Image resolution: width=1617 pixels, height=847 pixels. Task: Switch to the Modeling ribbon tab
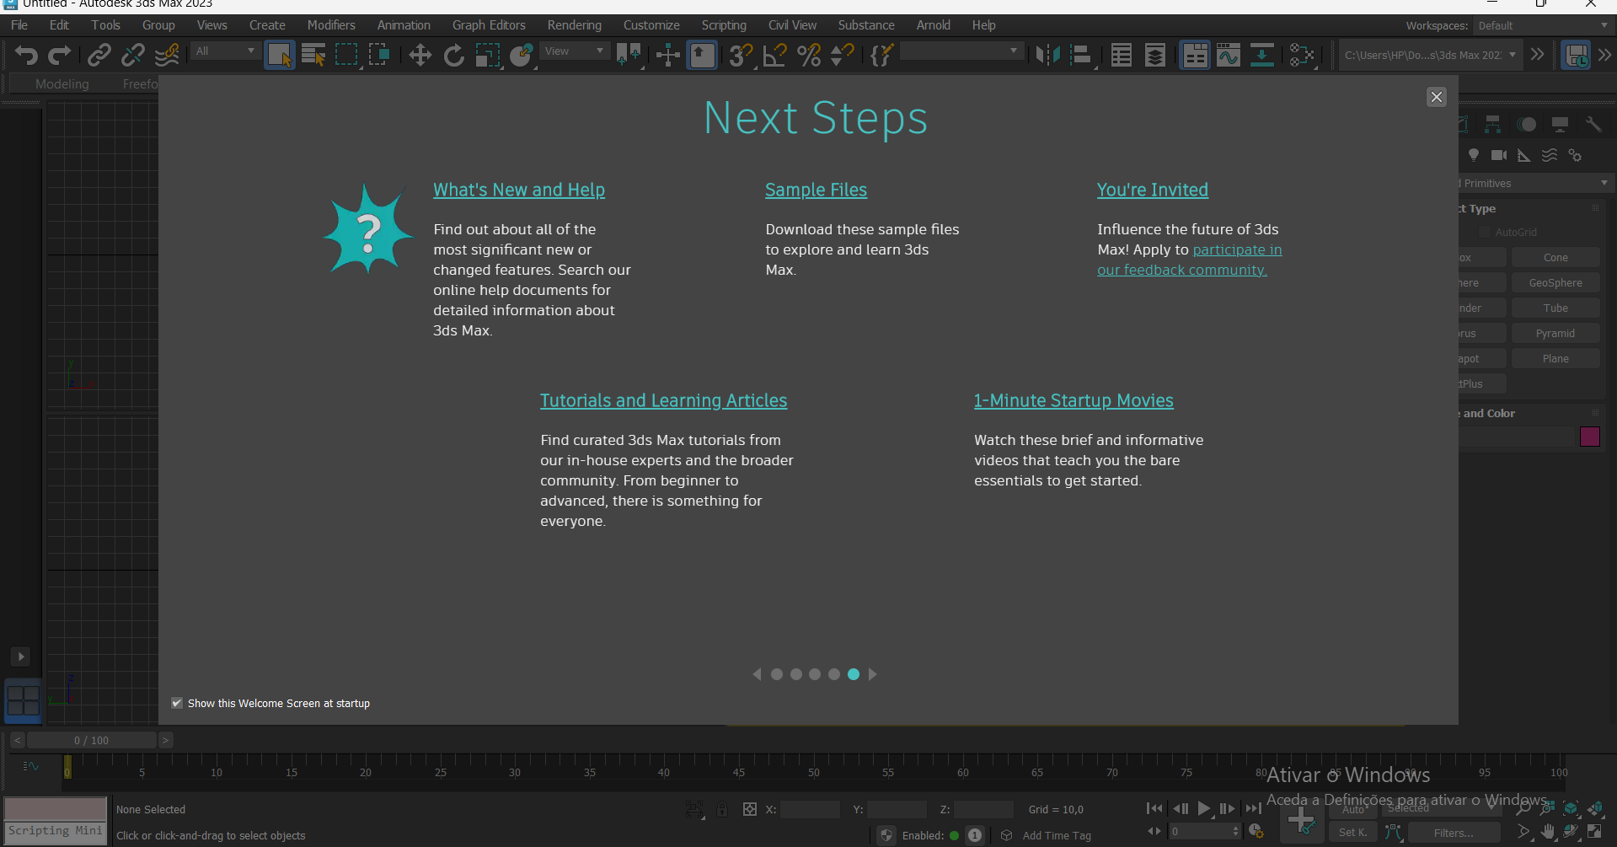pyautogui.click(x=62, y=84)
